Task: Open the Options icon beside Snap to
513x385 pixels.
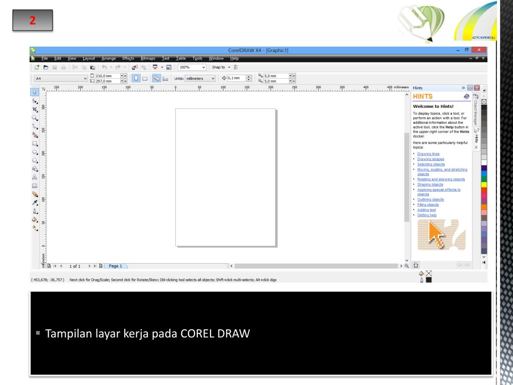Action: 236,67
